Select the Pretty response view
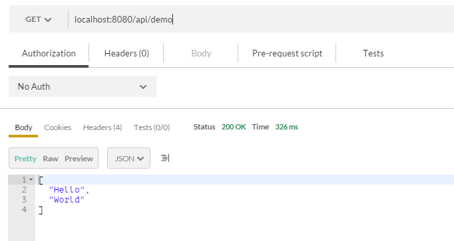This screenshot has height=241, width=454. pyautogui.click(x=25, y=159)
